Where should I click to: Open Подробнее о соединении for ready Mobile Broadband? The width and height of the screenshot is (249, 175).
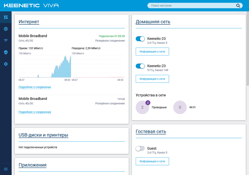(x=35, y=112)
